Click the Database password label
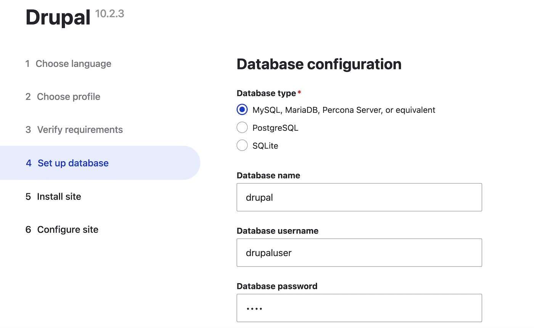Viewport: 534px width, 328px height. (x=277, y=286)
